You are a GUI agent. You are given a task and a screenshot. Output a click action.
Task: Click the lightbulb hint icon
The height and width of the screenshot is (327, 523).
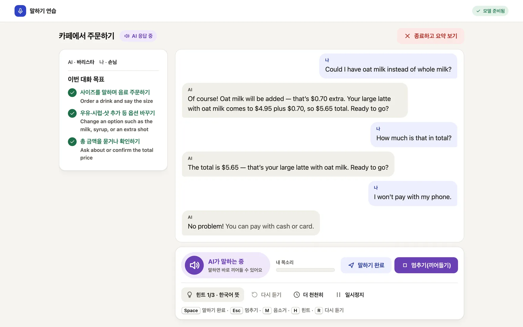point(190,295)
